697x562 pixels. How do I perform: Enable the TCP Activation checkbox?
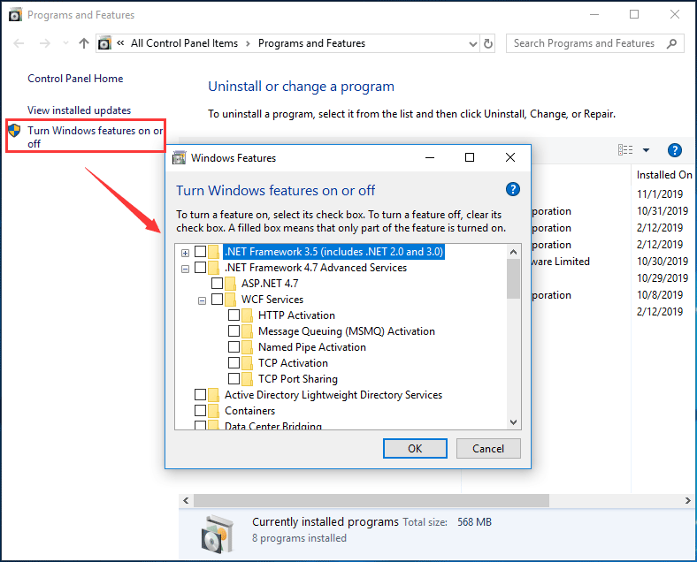coord(234,362)
